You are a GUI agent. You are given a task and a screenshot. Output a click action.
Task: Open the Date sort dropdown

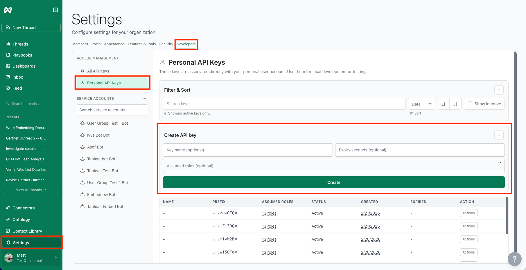422,104
